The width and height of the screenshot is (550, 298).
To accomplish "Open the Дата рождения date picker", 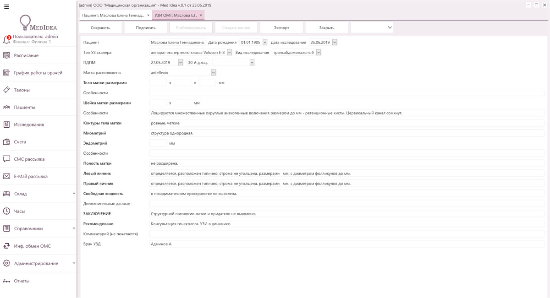I will 265,43.
